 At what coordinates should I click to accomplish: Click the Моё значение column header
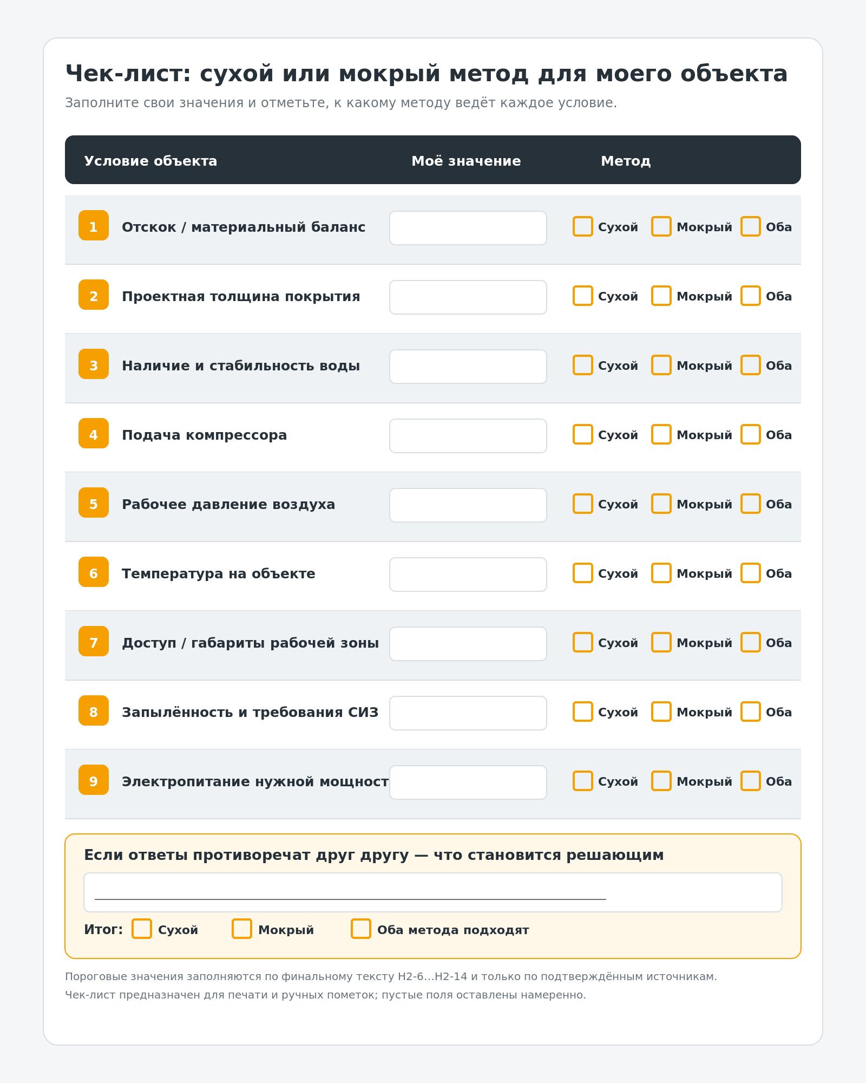coord(466,161)
